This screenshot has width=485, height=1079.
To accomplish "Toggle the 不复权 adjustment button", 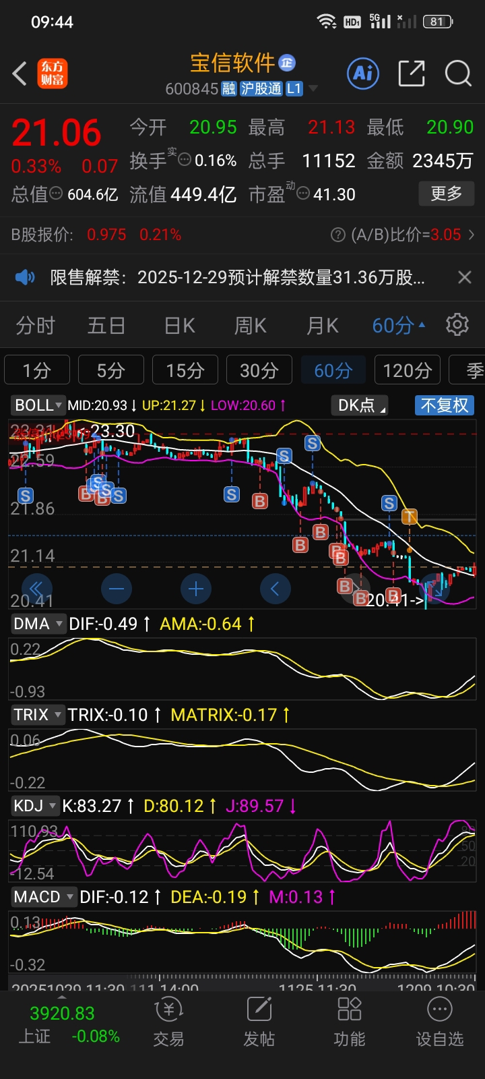I will (x=444, y=405).
